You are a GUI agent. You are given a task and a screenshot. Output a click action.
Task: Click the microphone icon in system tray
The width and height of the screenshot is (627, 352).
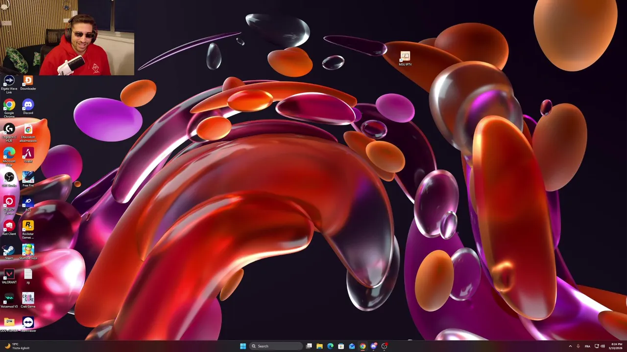click(x=578, y=346)
